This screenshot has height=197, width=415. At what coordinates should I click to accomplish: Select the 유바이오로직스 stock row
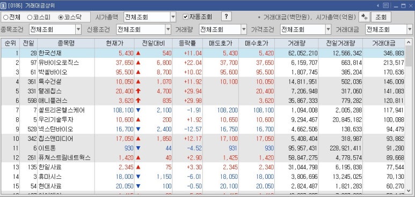203,63
